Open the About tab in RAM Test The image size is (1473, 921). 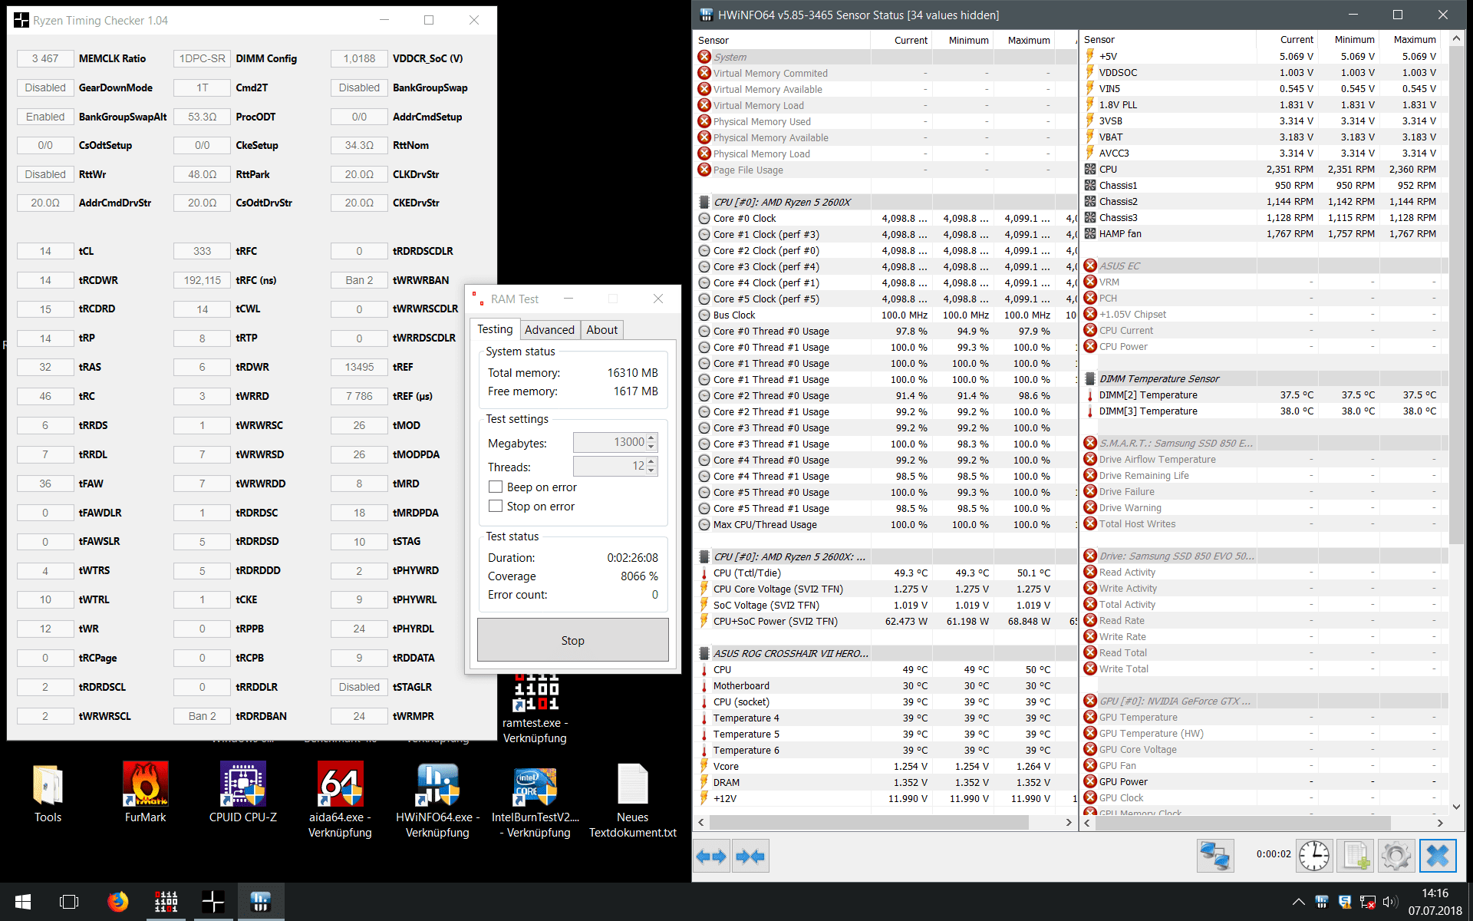(602, 330)
